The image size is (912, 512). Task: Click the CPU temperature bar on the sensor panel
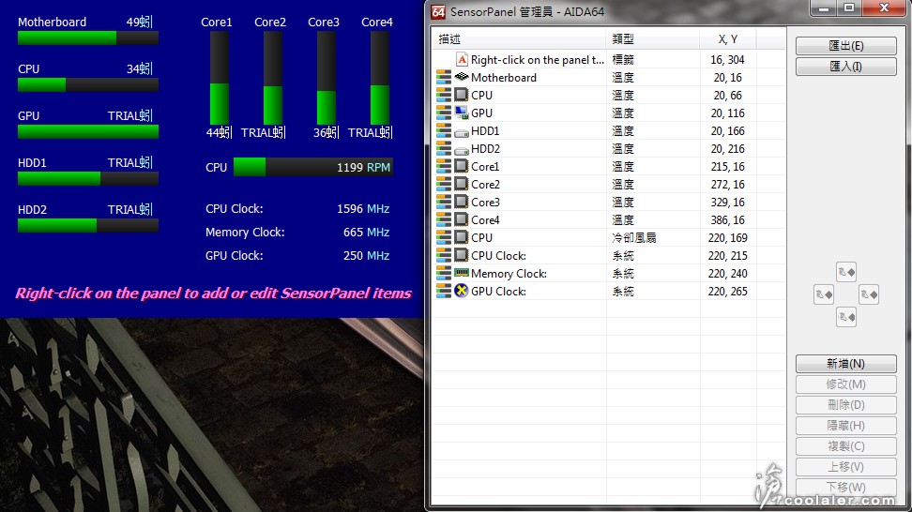(88, 84)
